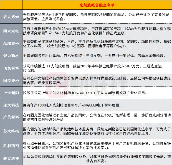This screenshot has height=165, width=172.
Task: Select the 晶瑞股份 row label
Action: (x=11, y=44)
